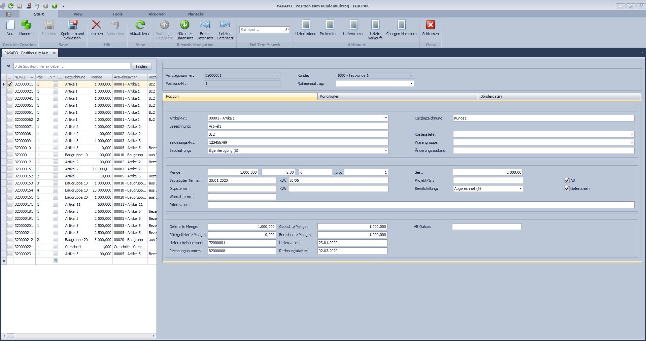Viewport: 646px width, 341px height.
Task: Click Speichern und Schliessen
Action: click(x=72, y=30)
